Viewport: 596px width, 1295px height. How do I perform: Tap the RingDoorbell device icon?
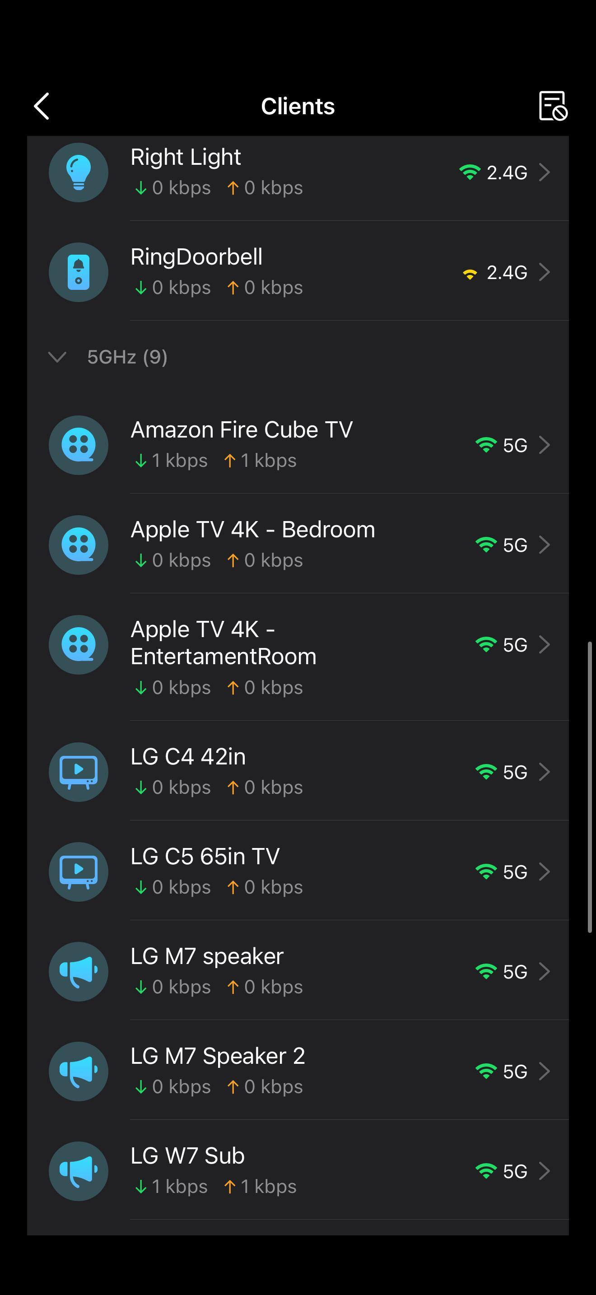[x=79, y=272]
